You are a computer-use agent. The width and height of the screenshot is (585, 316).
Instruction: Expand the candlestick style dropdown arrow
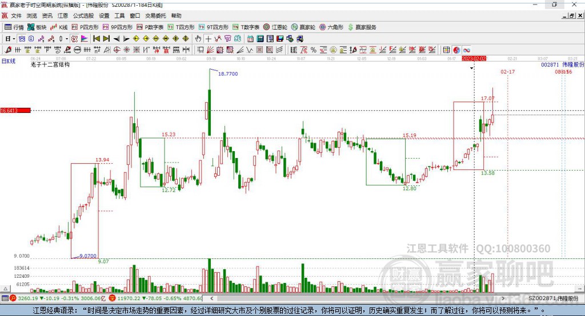(67, 39)
